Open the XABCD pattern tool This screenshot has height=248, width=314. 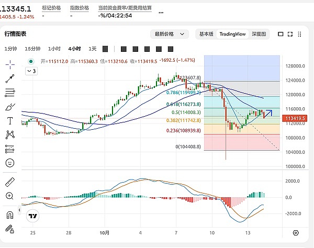pyautogui.click(x=10, y=134)
